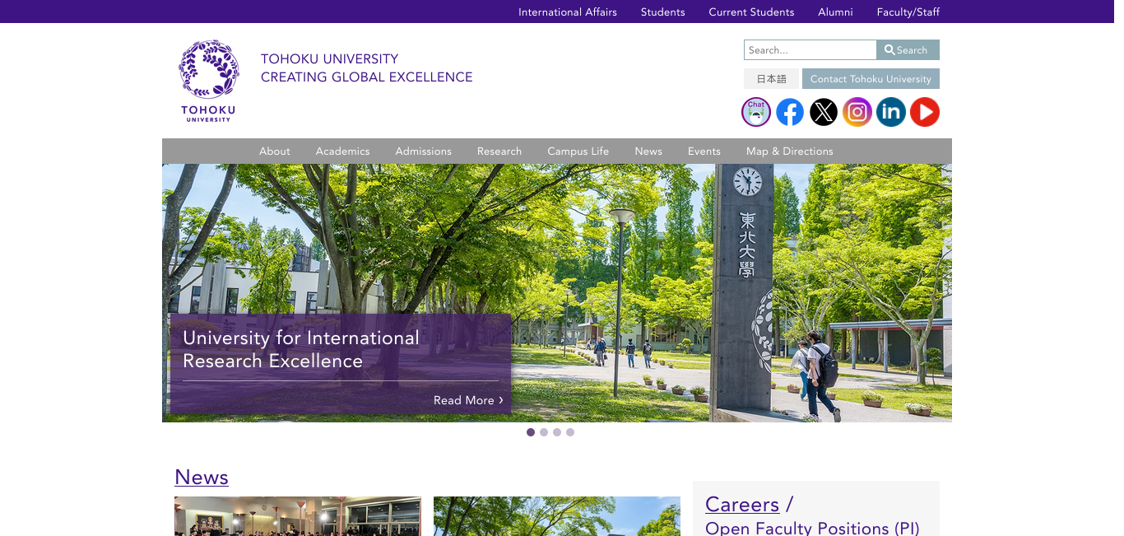
Task: Click the University for International Research Excellence heading
Action: pyautogui.click(x=301, y=350)
